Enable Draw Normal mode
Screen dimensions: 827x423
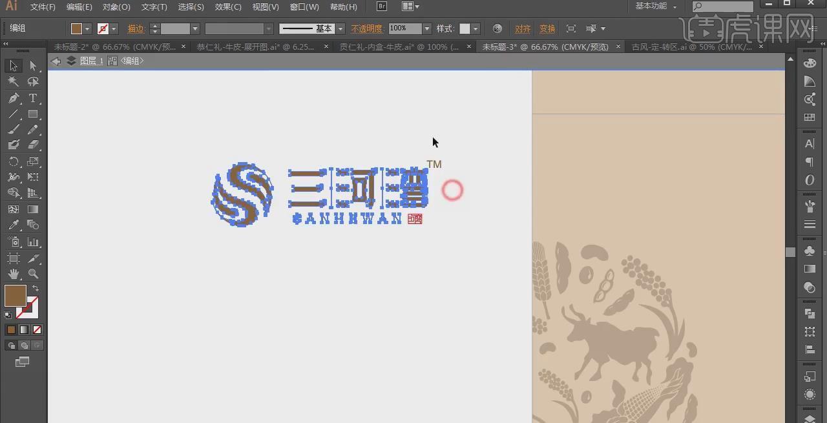click(x=11, y=346)
